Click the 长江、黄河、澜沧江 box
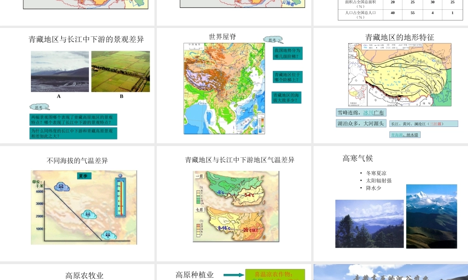This screenshot has height=280, width=468. pos(424,124)
